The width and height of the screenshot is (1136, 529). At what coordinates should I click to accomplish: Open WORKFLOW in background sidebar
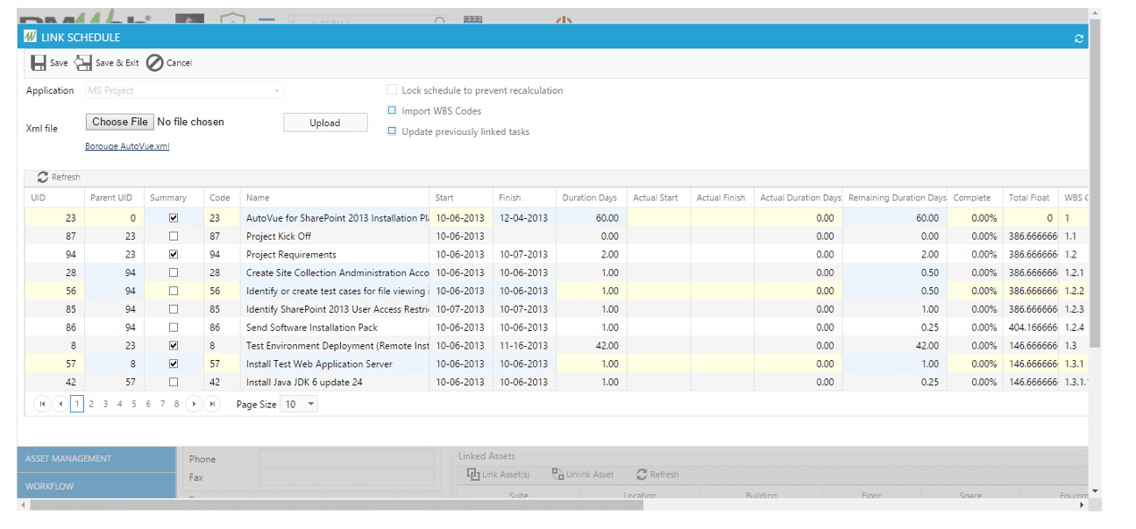coord(96,486)
